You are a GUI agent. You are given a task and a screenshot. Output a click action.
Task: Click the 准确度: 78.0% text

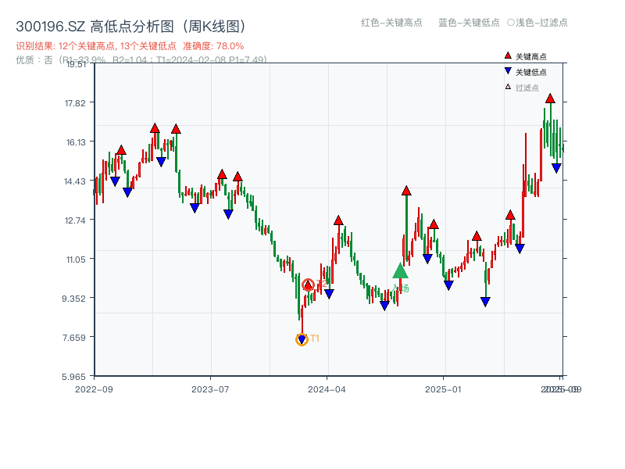pyautogui.click(x=213, y=46)
